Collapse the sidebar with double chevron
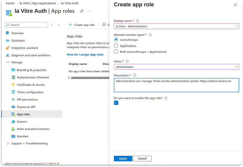Screen dimensions: 243x167 click(x=59, y=25)
